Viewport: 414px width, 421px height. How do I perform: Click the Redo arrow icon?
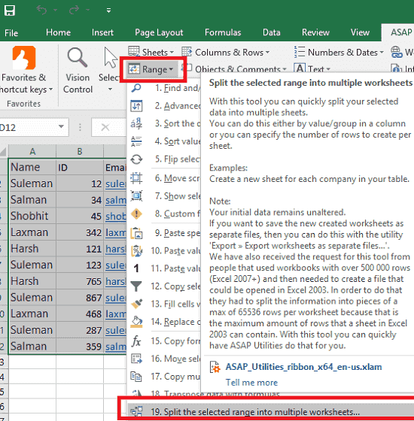tap(74, 11)
